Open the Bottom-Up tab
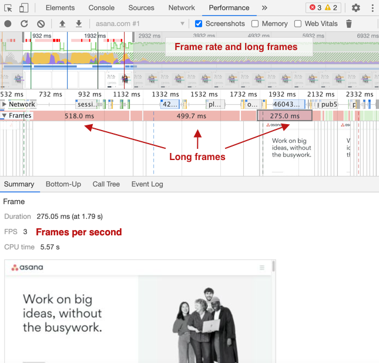Viewport: 379px width, 363px height. [63, 184]
